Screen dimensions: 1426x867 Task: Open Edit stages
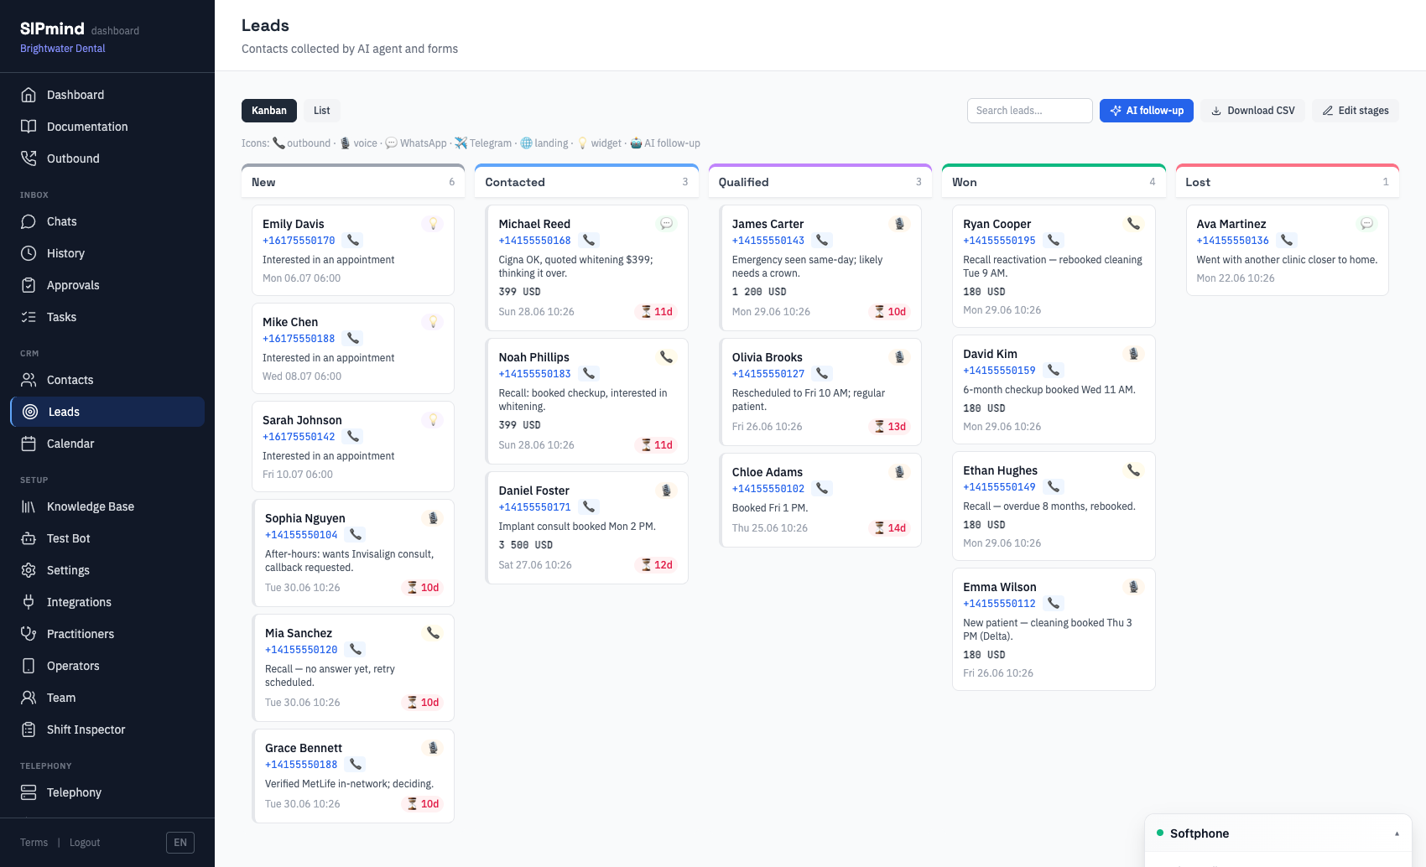[1355, 111]
